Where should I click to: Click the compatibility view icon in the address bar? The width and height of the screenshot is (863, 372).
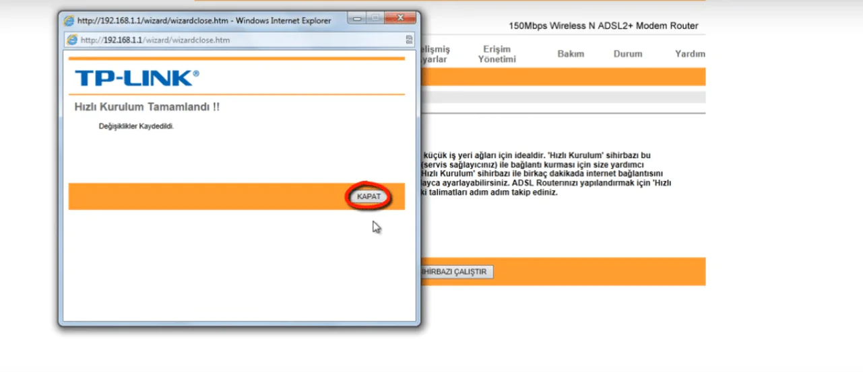[x=409, y=40]
